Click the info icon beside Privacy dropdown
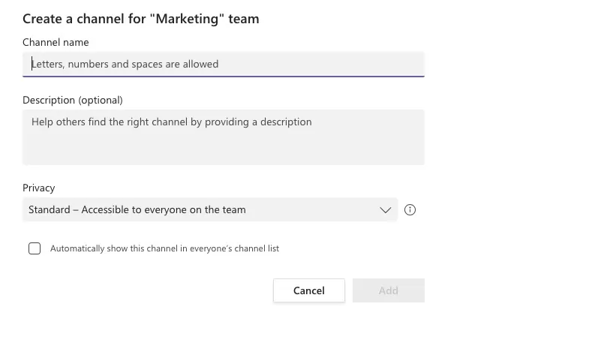 pyautogui.click(x=410, y=210)
